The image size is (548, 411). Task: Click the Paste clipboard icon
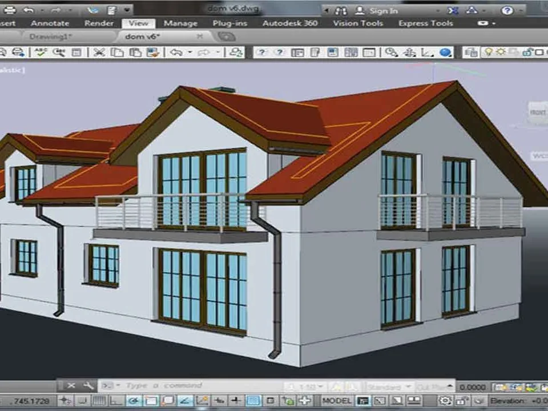[x=135, y=53]
